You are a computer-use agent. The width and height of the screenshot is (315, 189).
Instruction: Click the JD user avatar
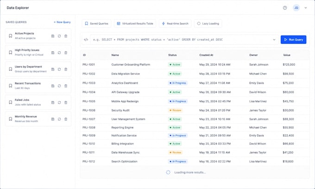[x=296, y=8]
